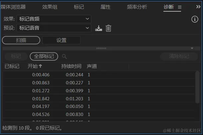Click the info icon
The height and width of the screenshot is (135, 203).
(x=195, y=19)
